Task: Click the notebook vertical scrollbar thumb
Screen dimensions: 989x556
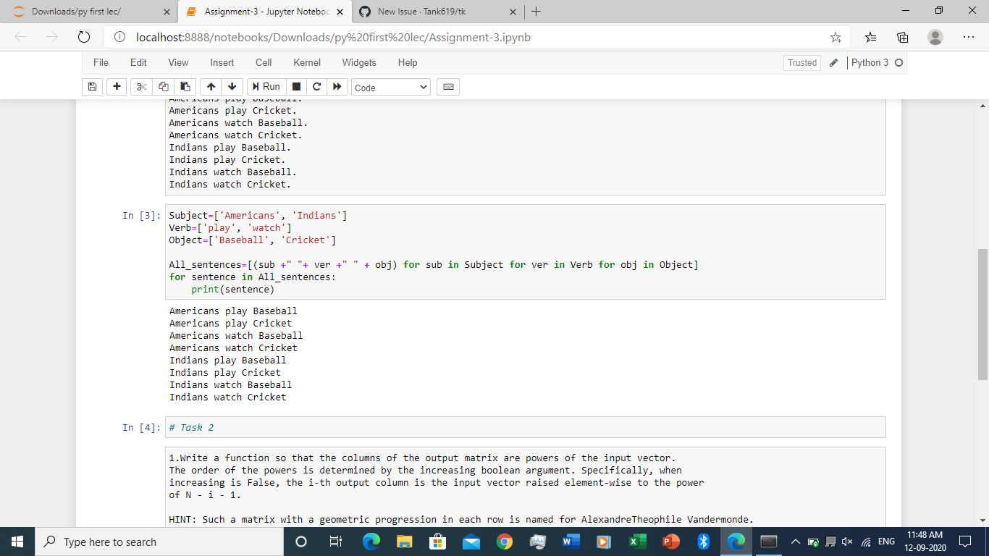Action: 982,314
